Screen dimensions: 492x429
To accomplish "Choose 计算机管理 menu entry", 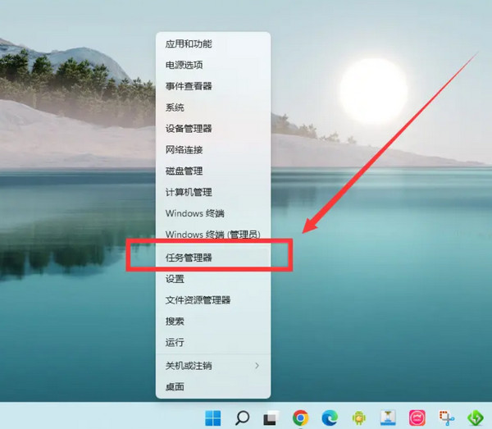I will coord(213,192).
